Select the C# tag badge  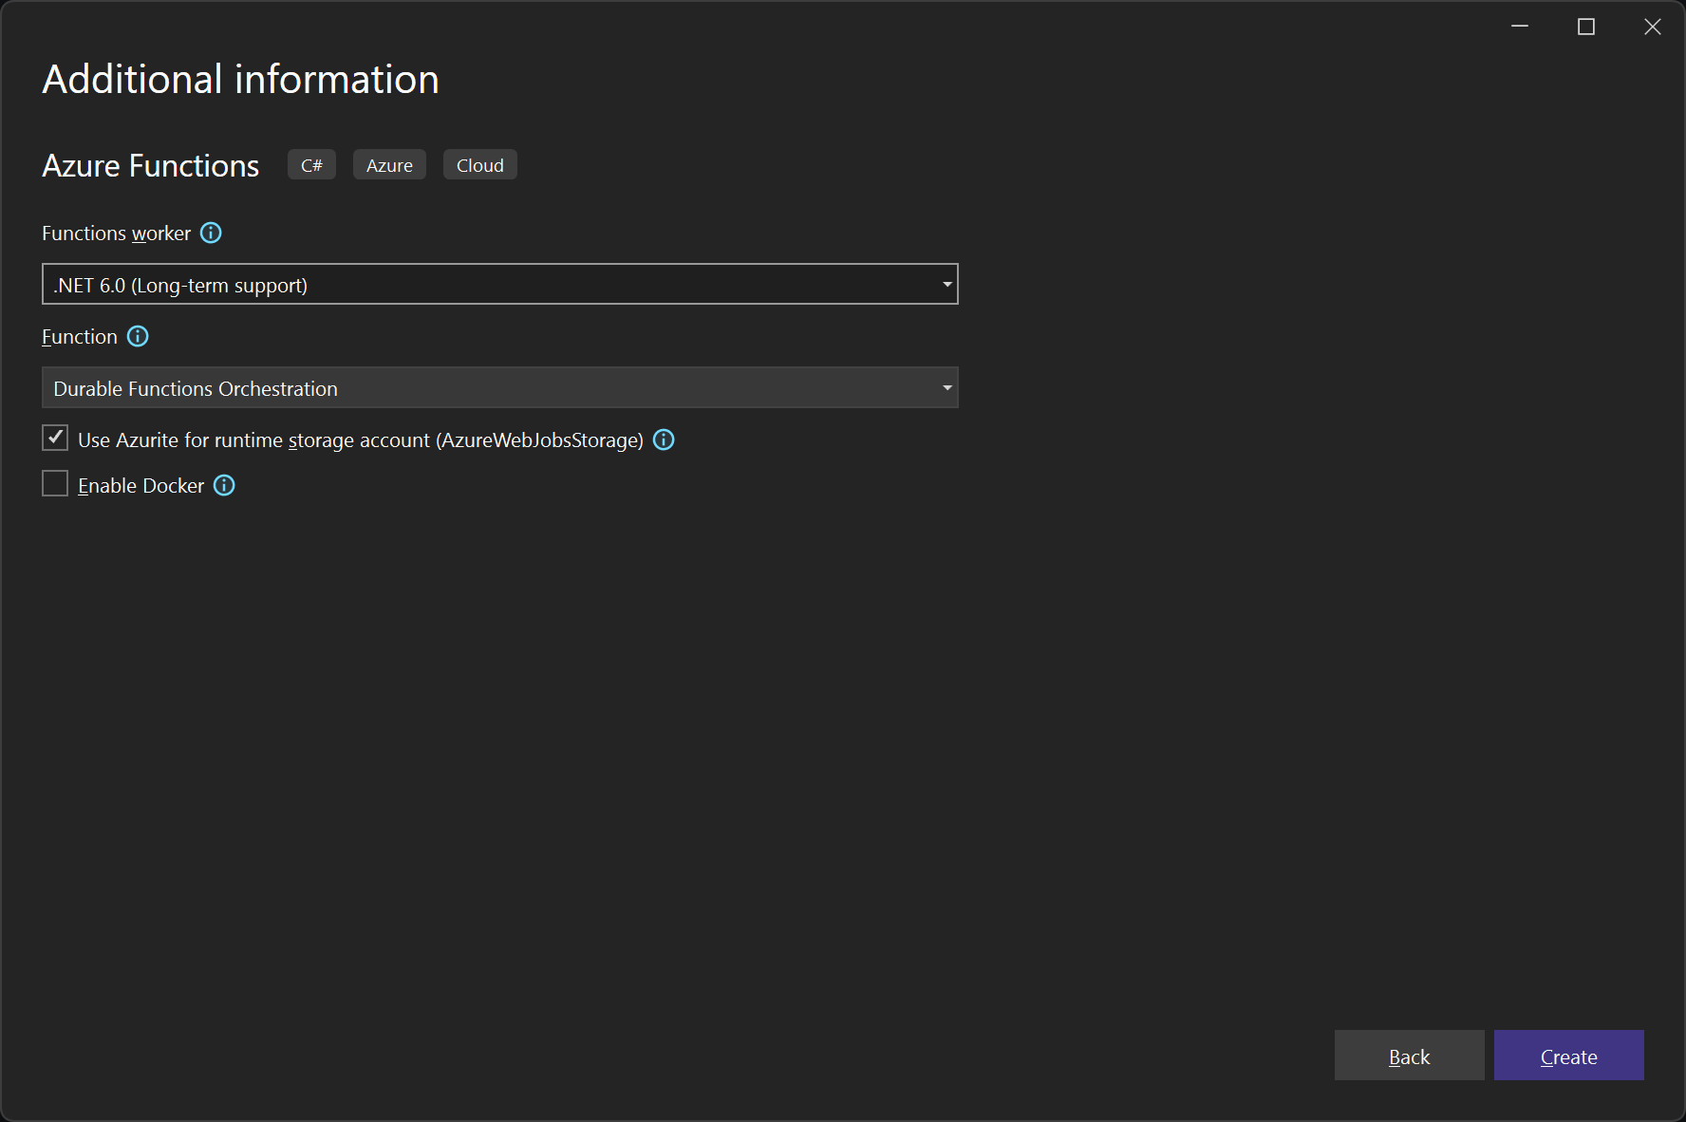[x=311, y=164]
